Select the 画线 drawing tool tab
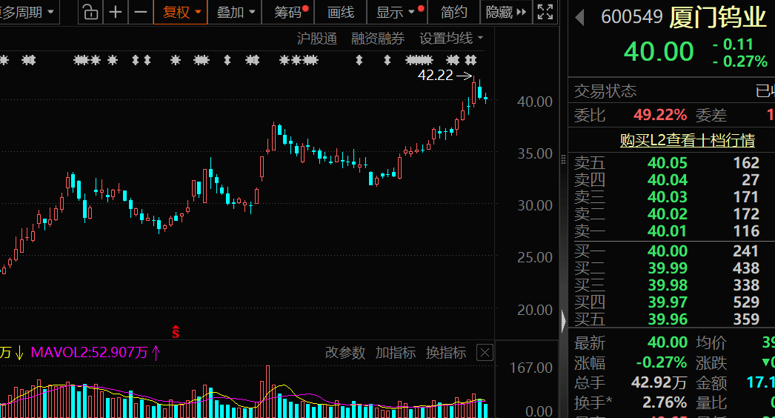This screenshot has height=418, width=775. point(341,13)
